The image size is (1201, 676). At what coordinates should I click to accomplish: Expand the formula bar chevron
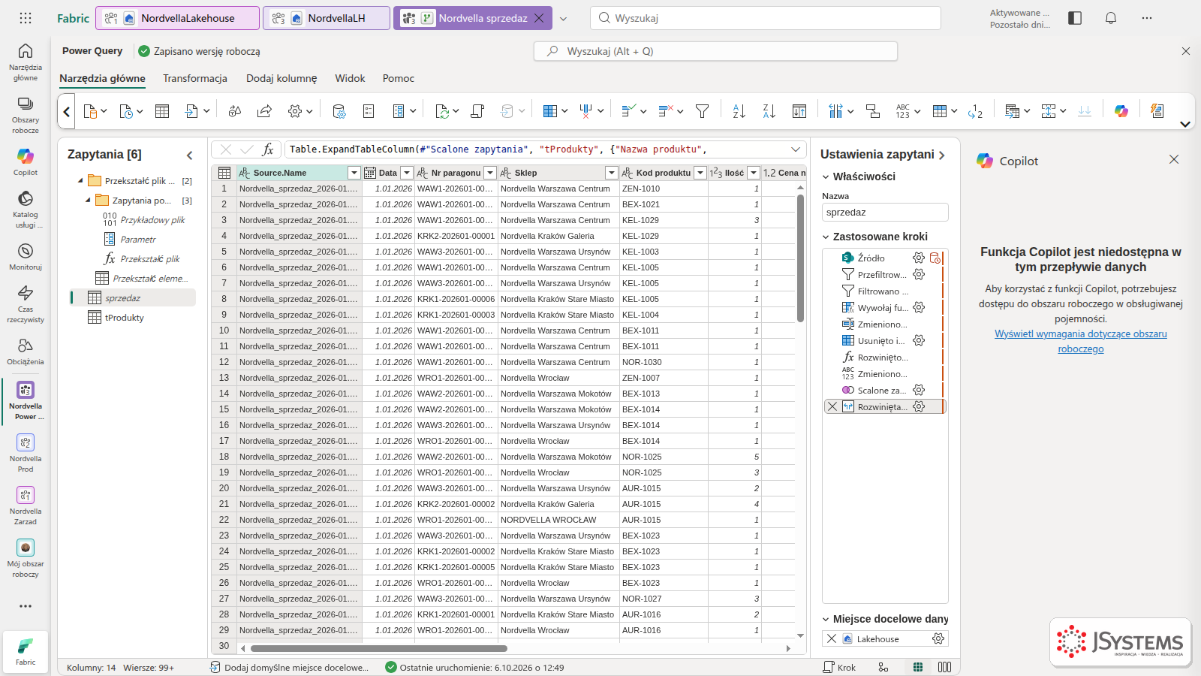click(x=796, y=149)
